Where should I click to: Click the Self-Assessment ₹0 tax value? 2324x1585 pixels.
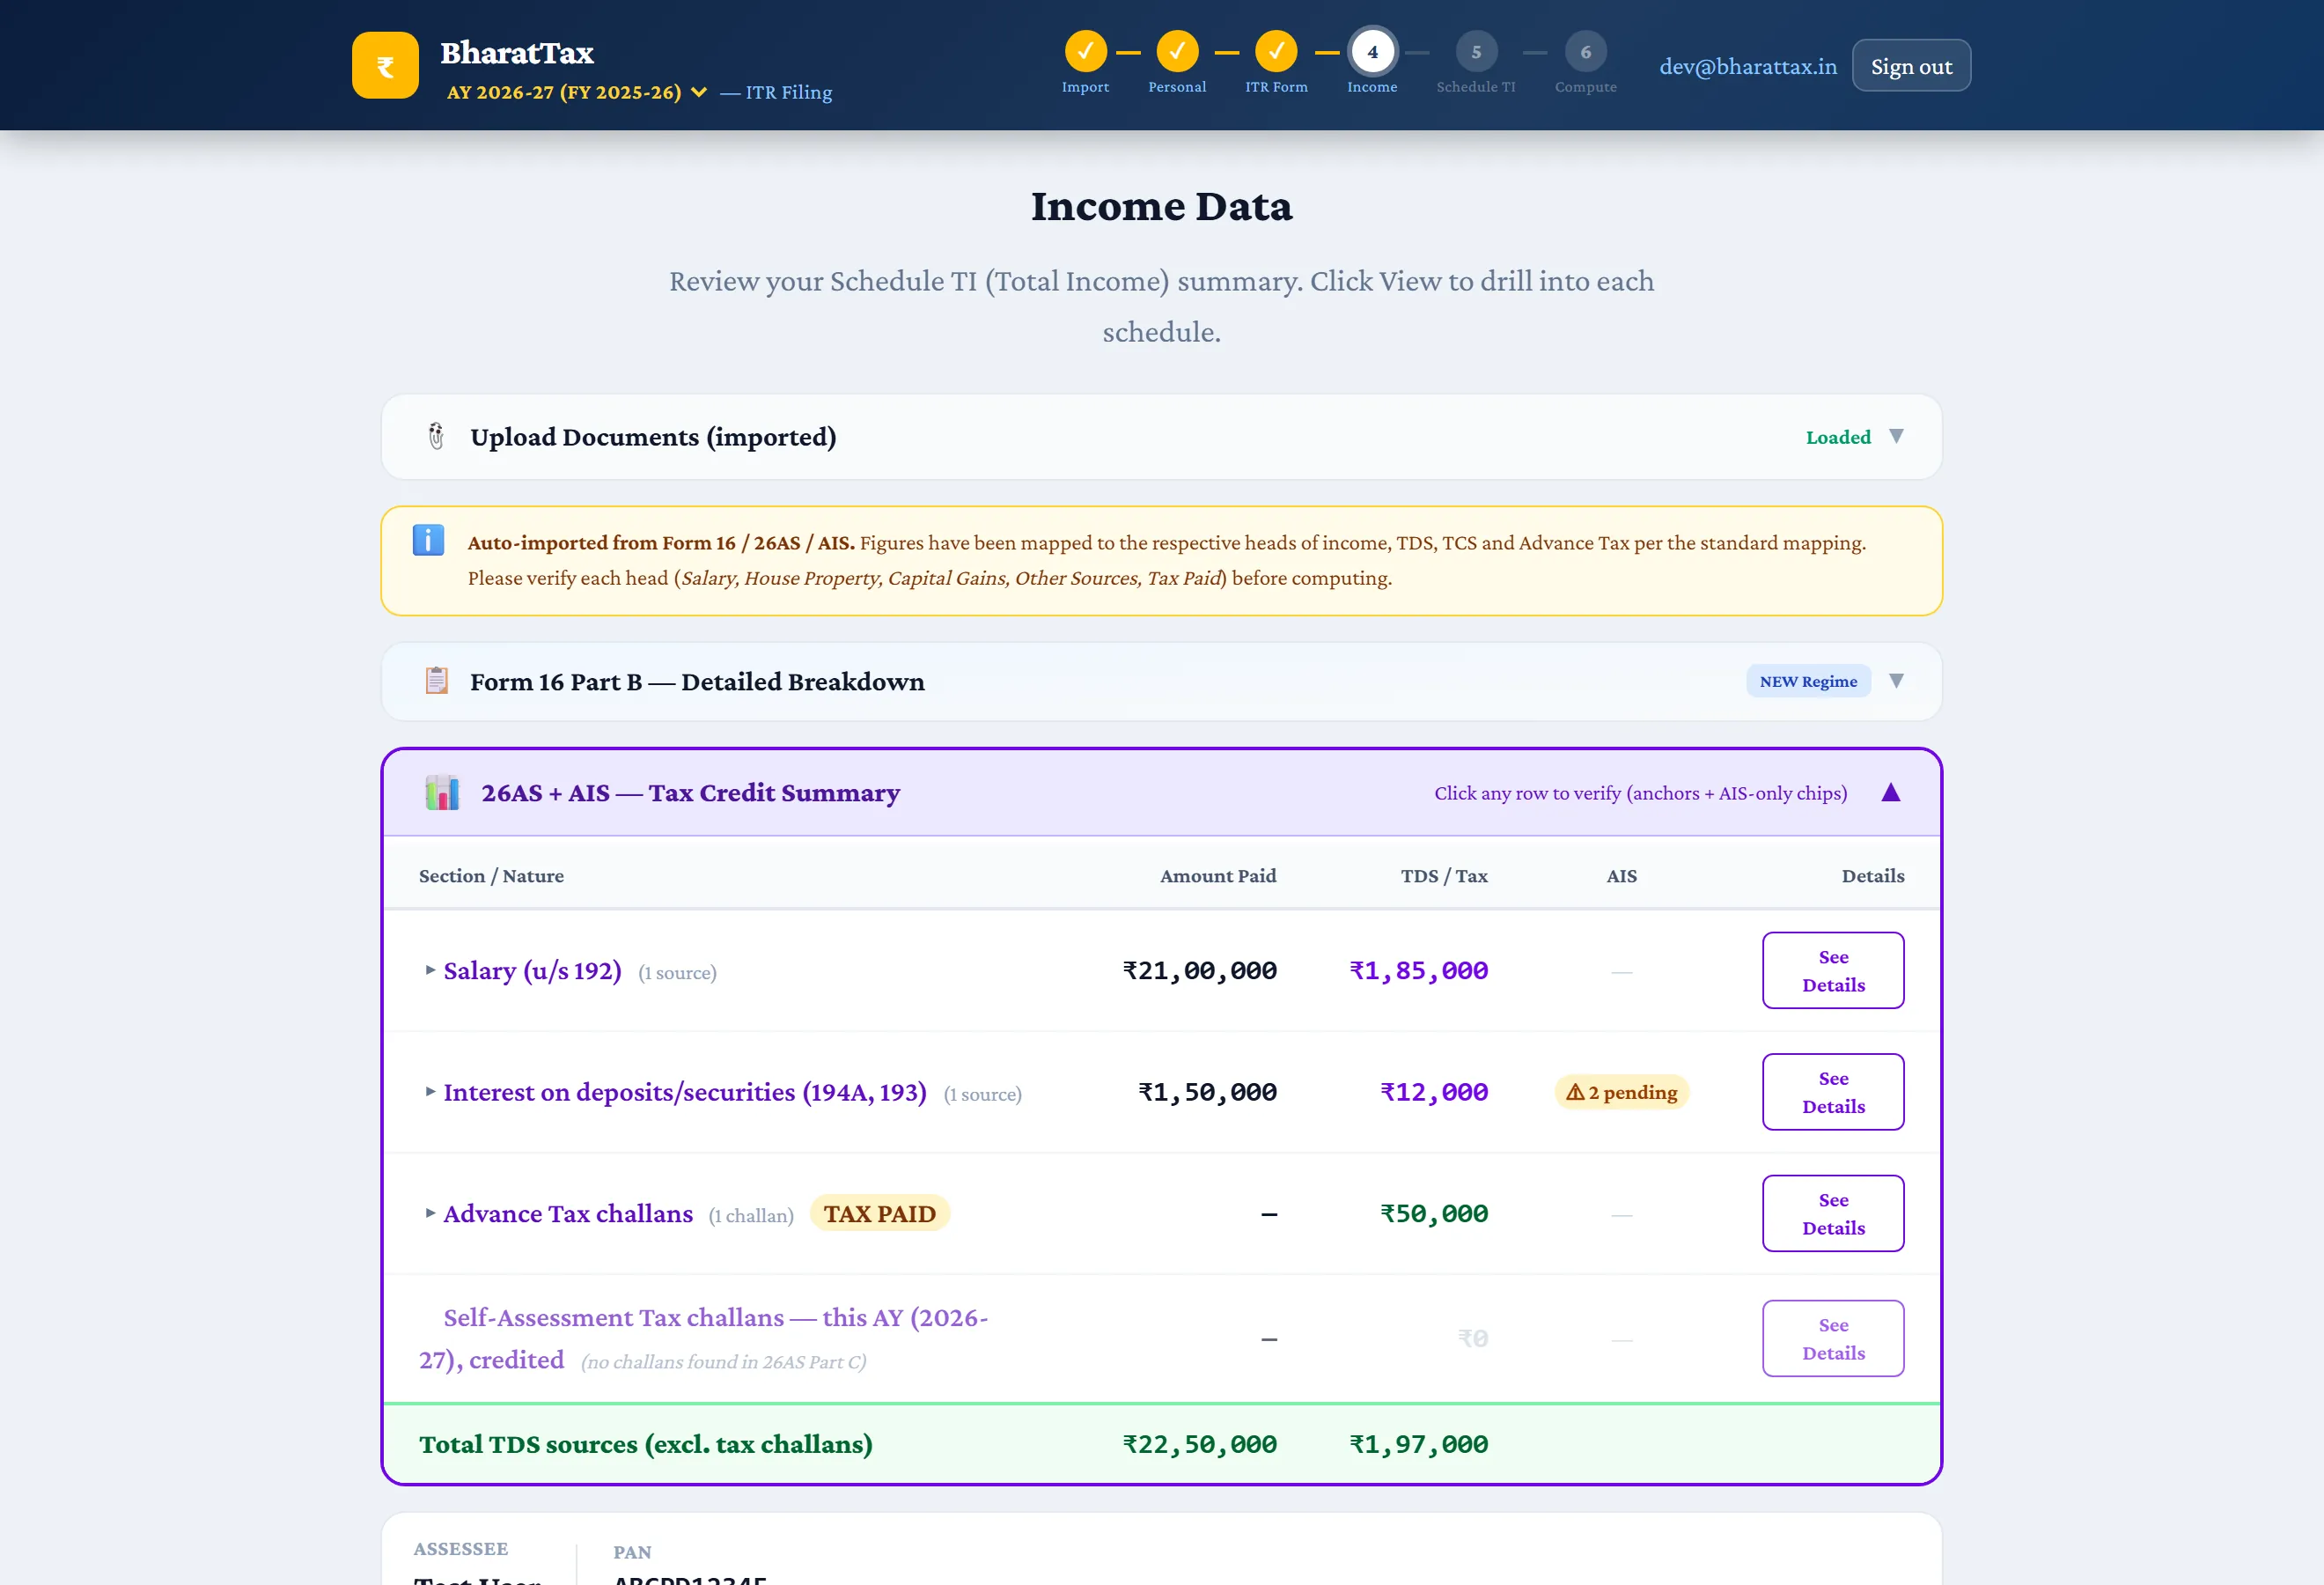(x=1473, y=1338)
